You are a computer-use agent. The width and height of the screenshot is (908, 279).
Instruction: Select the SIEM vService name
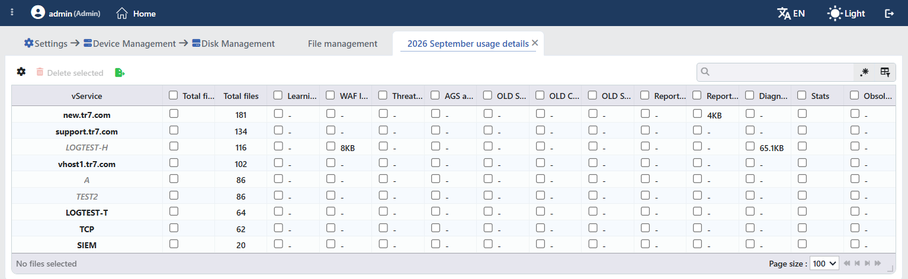[87, 245]
